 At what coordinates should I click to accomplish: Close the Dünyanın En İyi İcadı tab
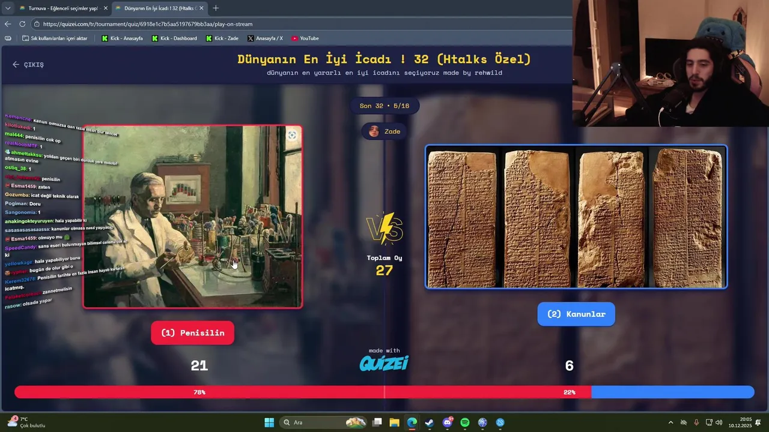tap(202, 8)
